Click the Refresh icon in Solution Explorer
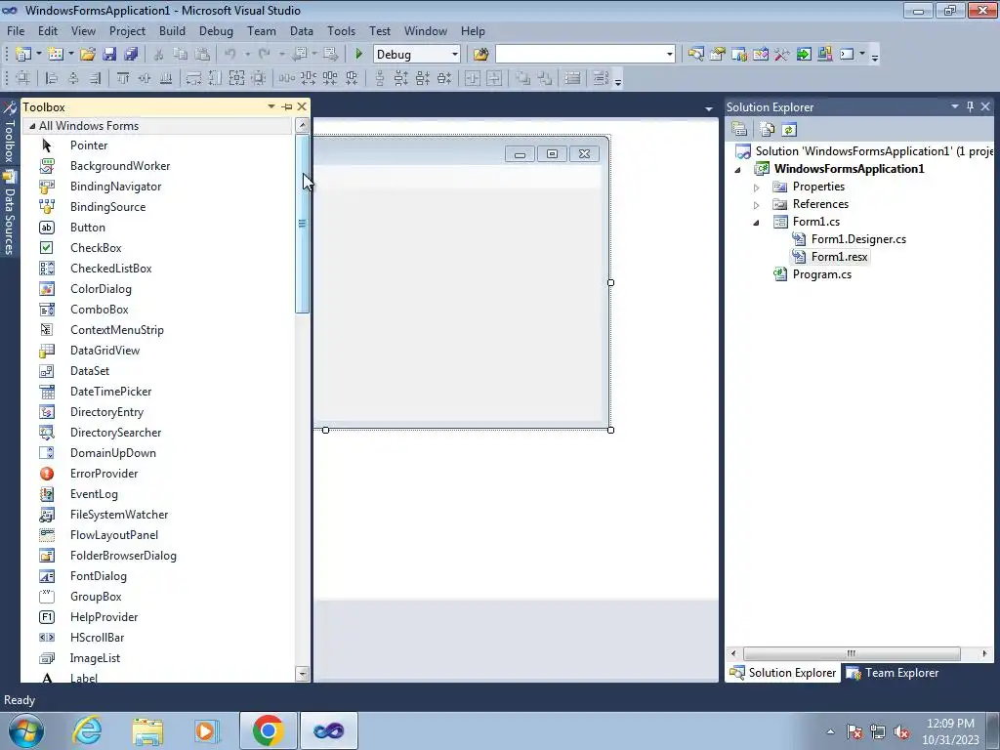This screenshot has width=1000, height=750. (x=789, y=130)
